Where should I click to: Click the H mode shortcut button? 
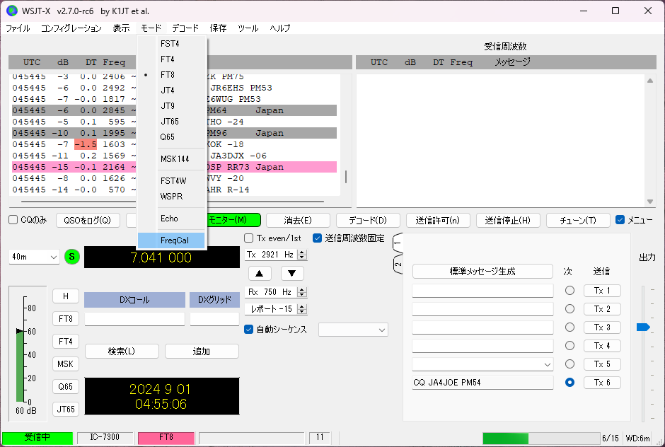tap(66, 296)
